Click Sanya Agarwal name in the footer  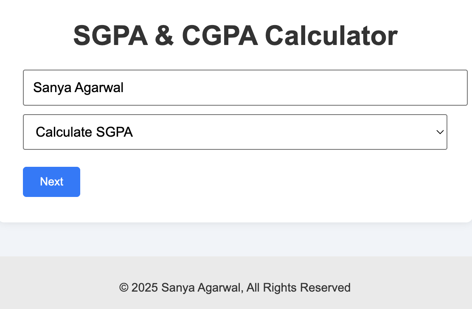tap(202, 287)
